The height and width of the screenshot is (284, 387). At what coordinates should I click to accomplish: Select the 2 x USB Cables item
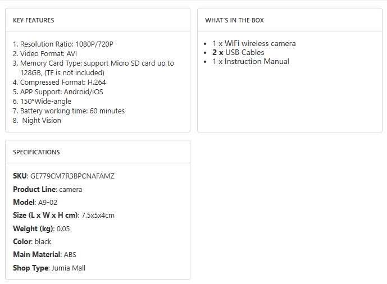pyautogui.click(x=238, y=52)
